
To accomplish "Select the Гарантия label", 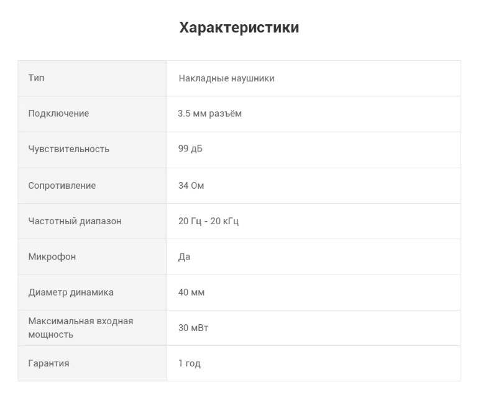I will coord(48,363).
